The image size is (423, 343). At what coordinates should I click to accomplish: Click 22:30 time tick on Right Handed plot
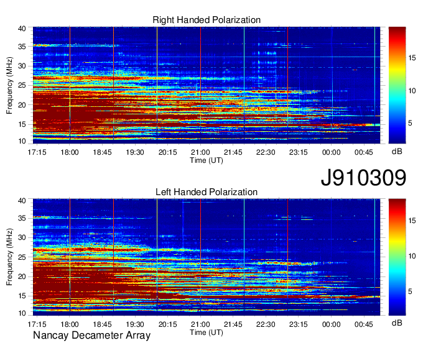(x=266, y=152)
